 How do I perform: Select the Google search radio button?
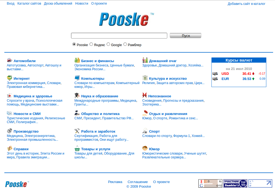click(108, 44)
